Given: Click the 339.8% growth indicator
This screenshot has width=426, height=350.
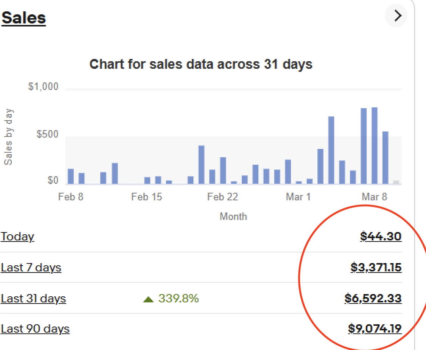Looking at the screenshot, I should 179,299.
